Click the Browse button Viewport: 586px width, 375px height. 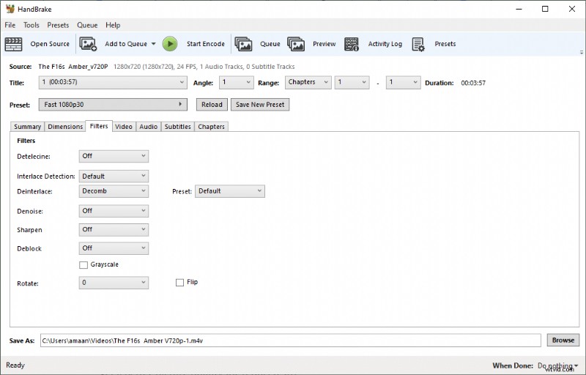pos(563,341)
